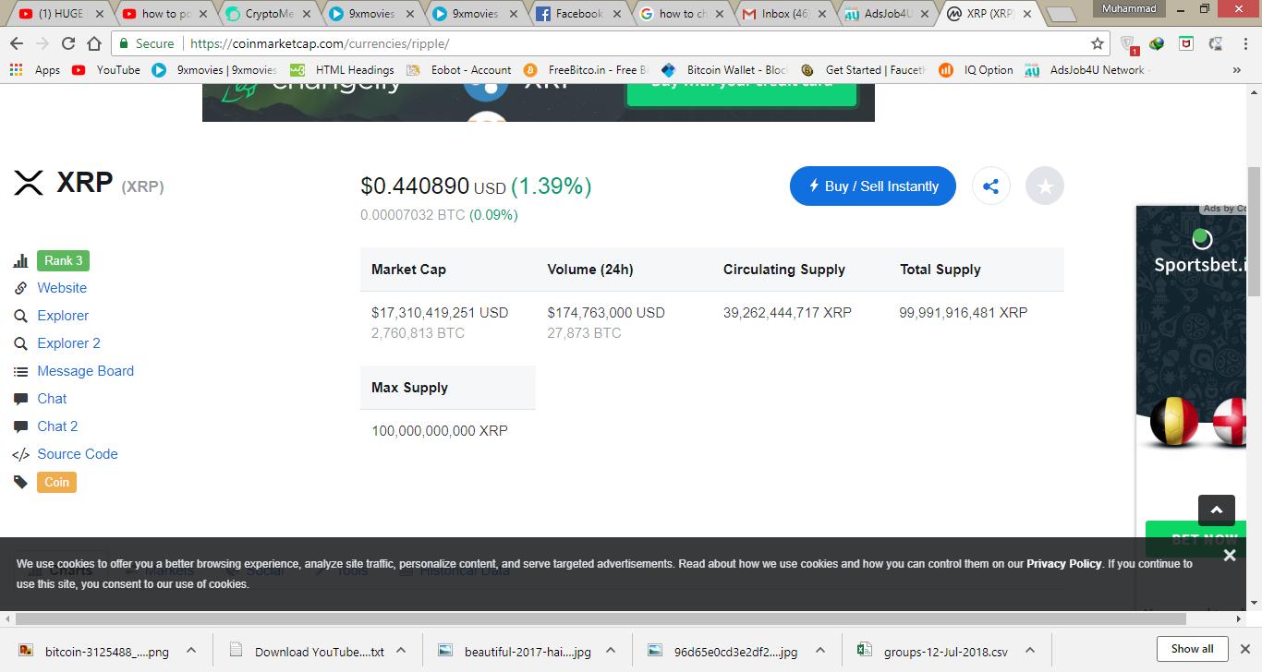Go back to the previous page
1262x672 pixels.
click(17, 43)
